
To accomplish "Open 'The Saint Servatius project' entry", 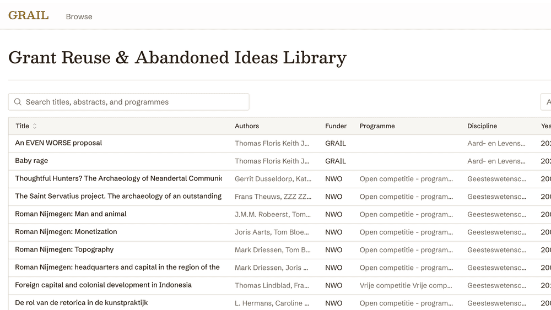I will click(118, 196).
